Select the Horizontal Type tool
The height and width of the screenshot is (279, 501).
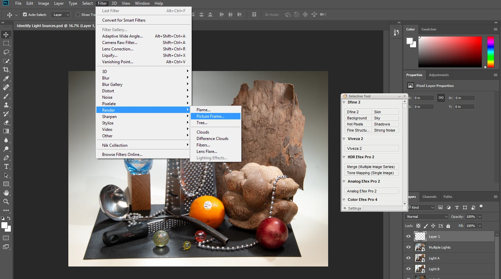(6, 166)
